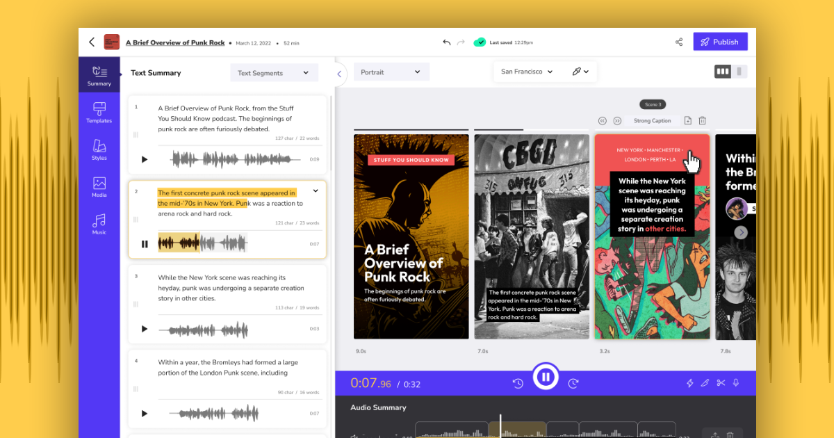834x438 pixels.
Task: Publish the project
Action: point(720,42)
